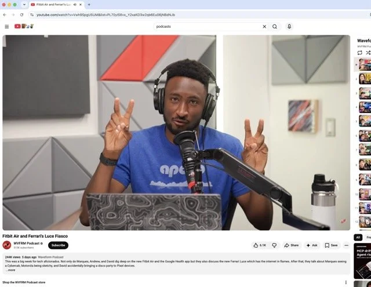The height and width of the screenshot is (287, 371).
Task: Close the 'Fitbit Air and Ferrari's' tab
Action: (81, 5)
